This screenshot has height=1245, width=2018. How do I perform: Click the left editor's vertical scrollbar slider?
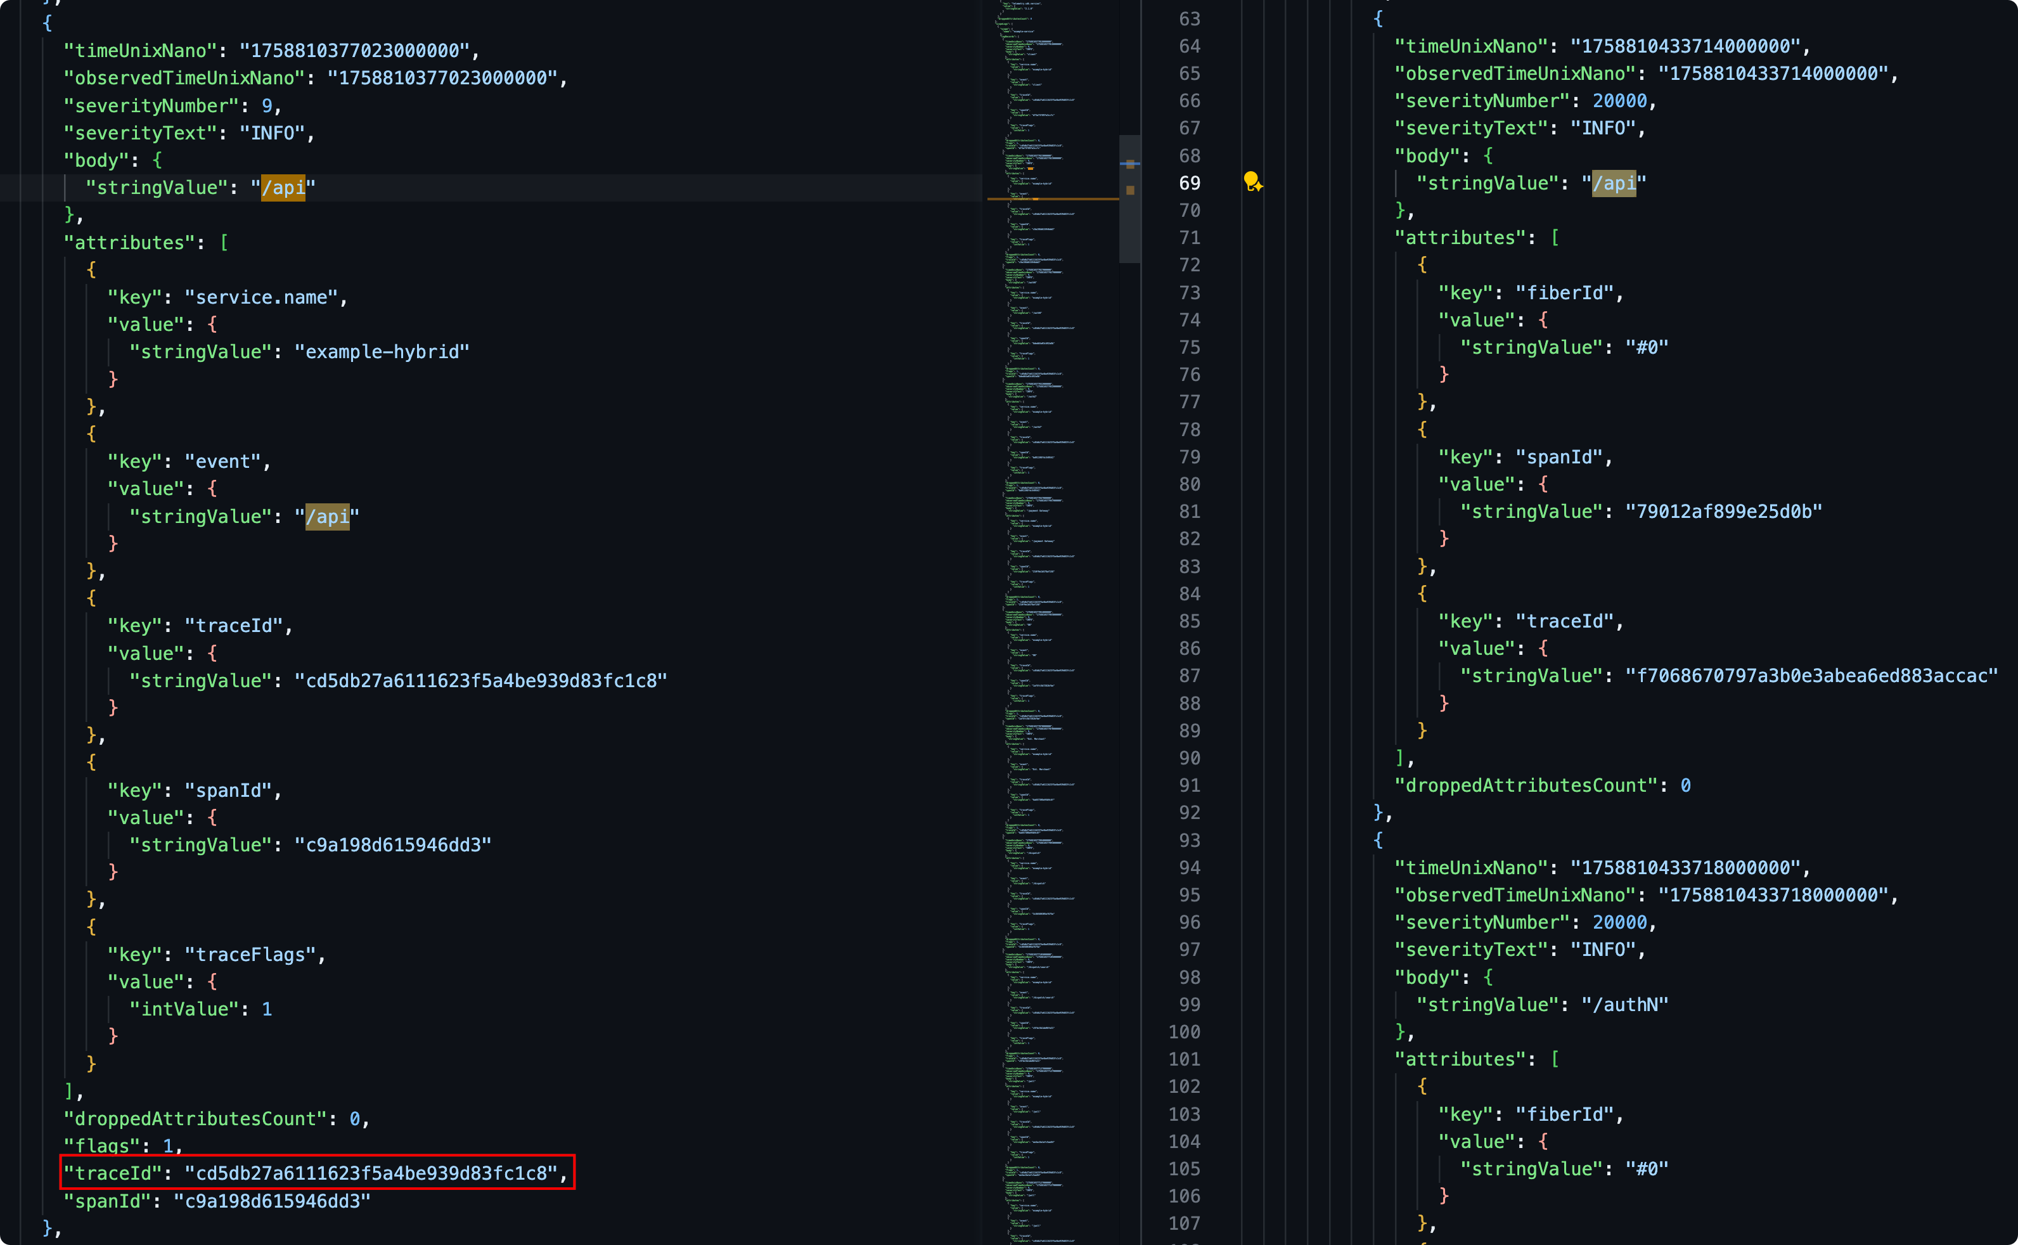[x=1129, y=223]
